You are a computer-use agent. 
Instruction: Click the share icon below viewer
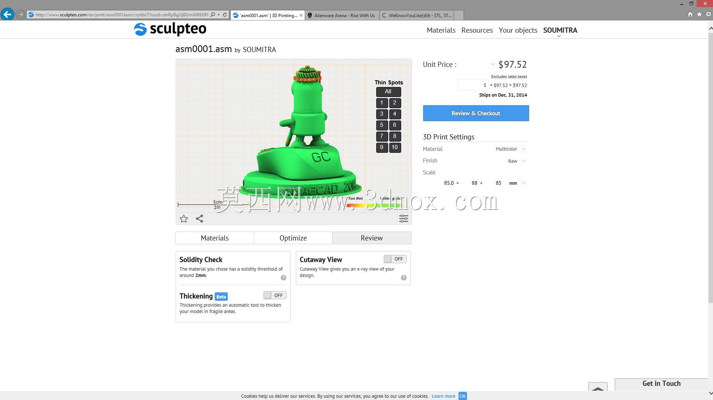[199, 219]
